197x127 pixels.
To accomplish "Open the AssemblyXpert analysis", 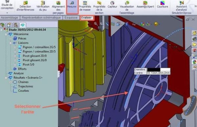I will pyautogui.click(x=145, y=5).
